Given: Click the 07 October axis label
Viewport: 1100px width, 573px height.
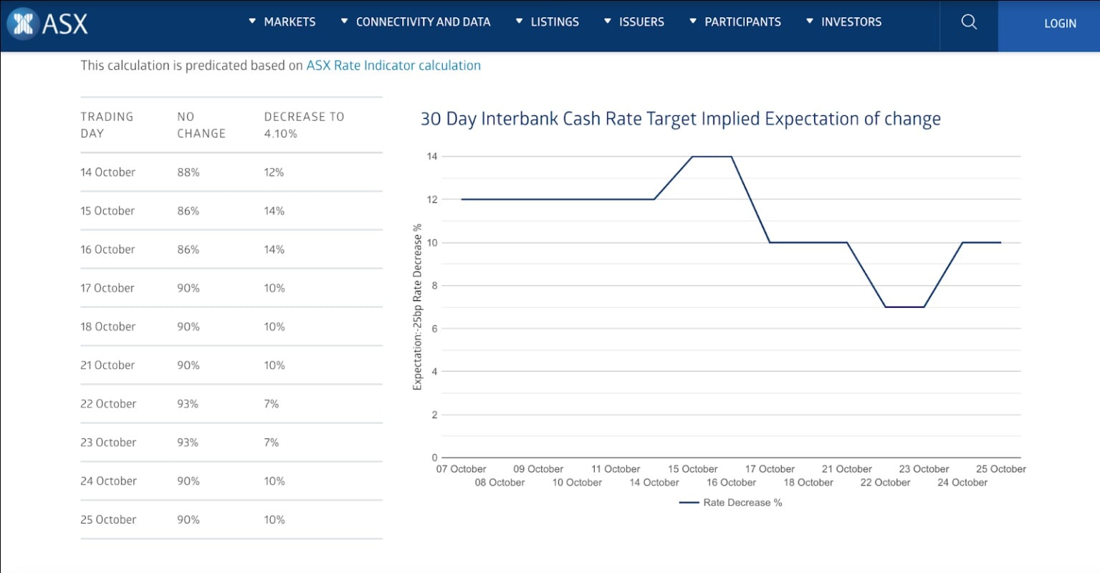Looking at the screenshot, I should pyautogui.click(x=461, y=469).
